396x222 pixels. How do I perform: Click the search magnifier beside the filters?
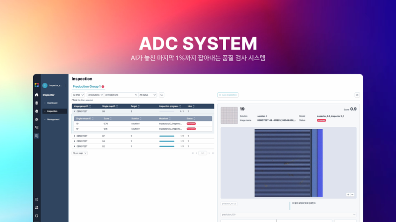click(161, 95)
